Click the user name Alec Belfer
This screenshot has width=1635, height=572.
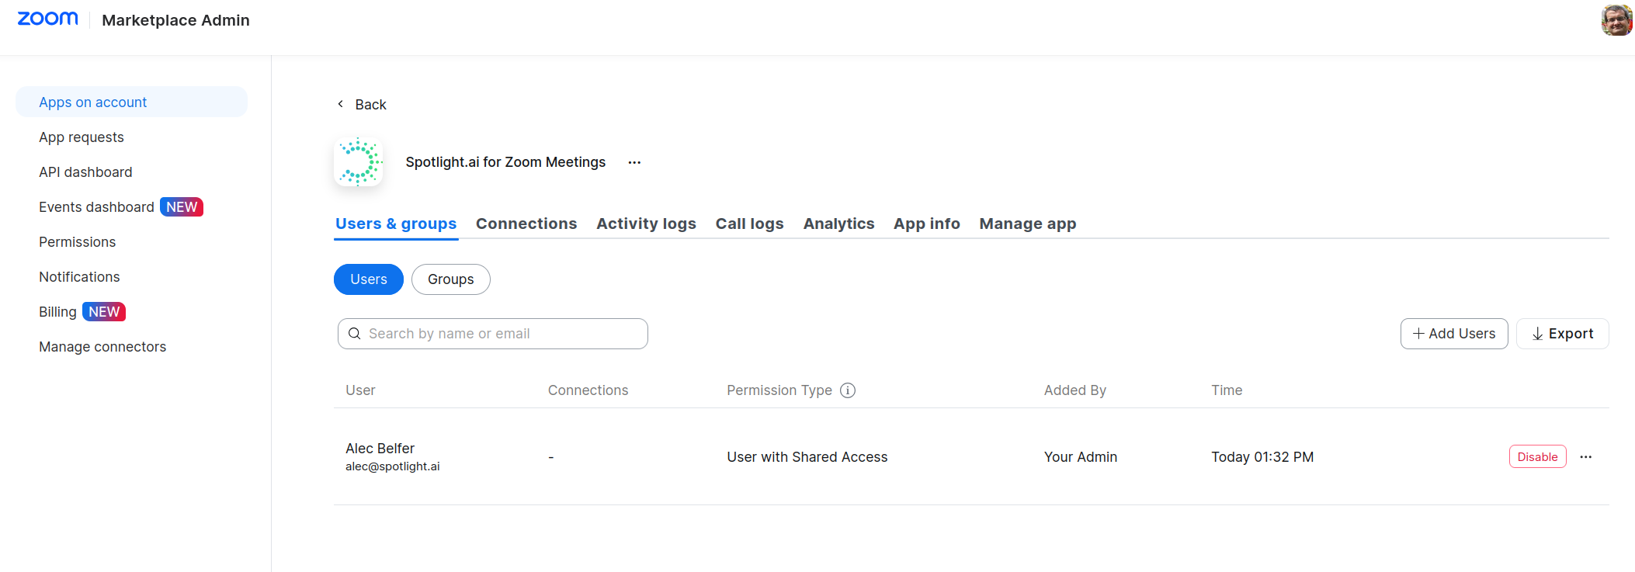380,449
